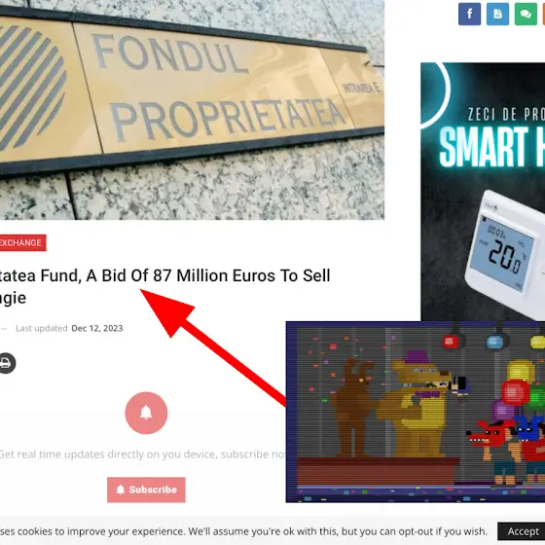Open the Fondul Proprietatea sign photo

pyautogui.click(x=192, y=110)
